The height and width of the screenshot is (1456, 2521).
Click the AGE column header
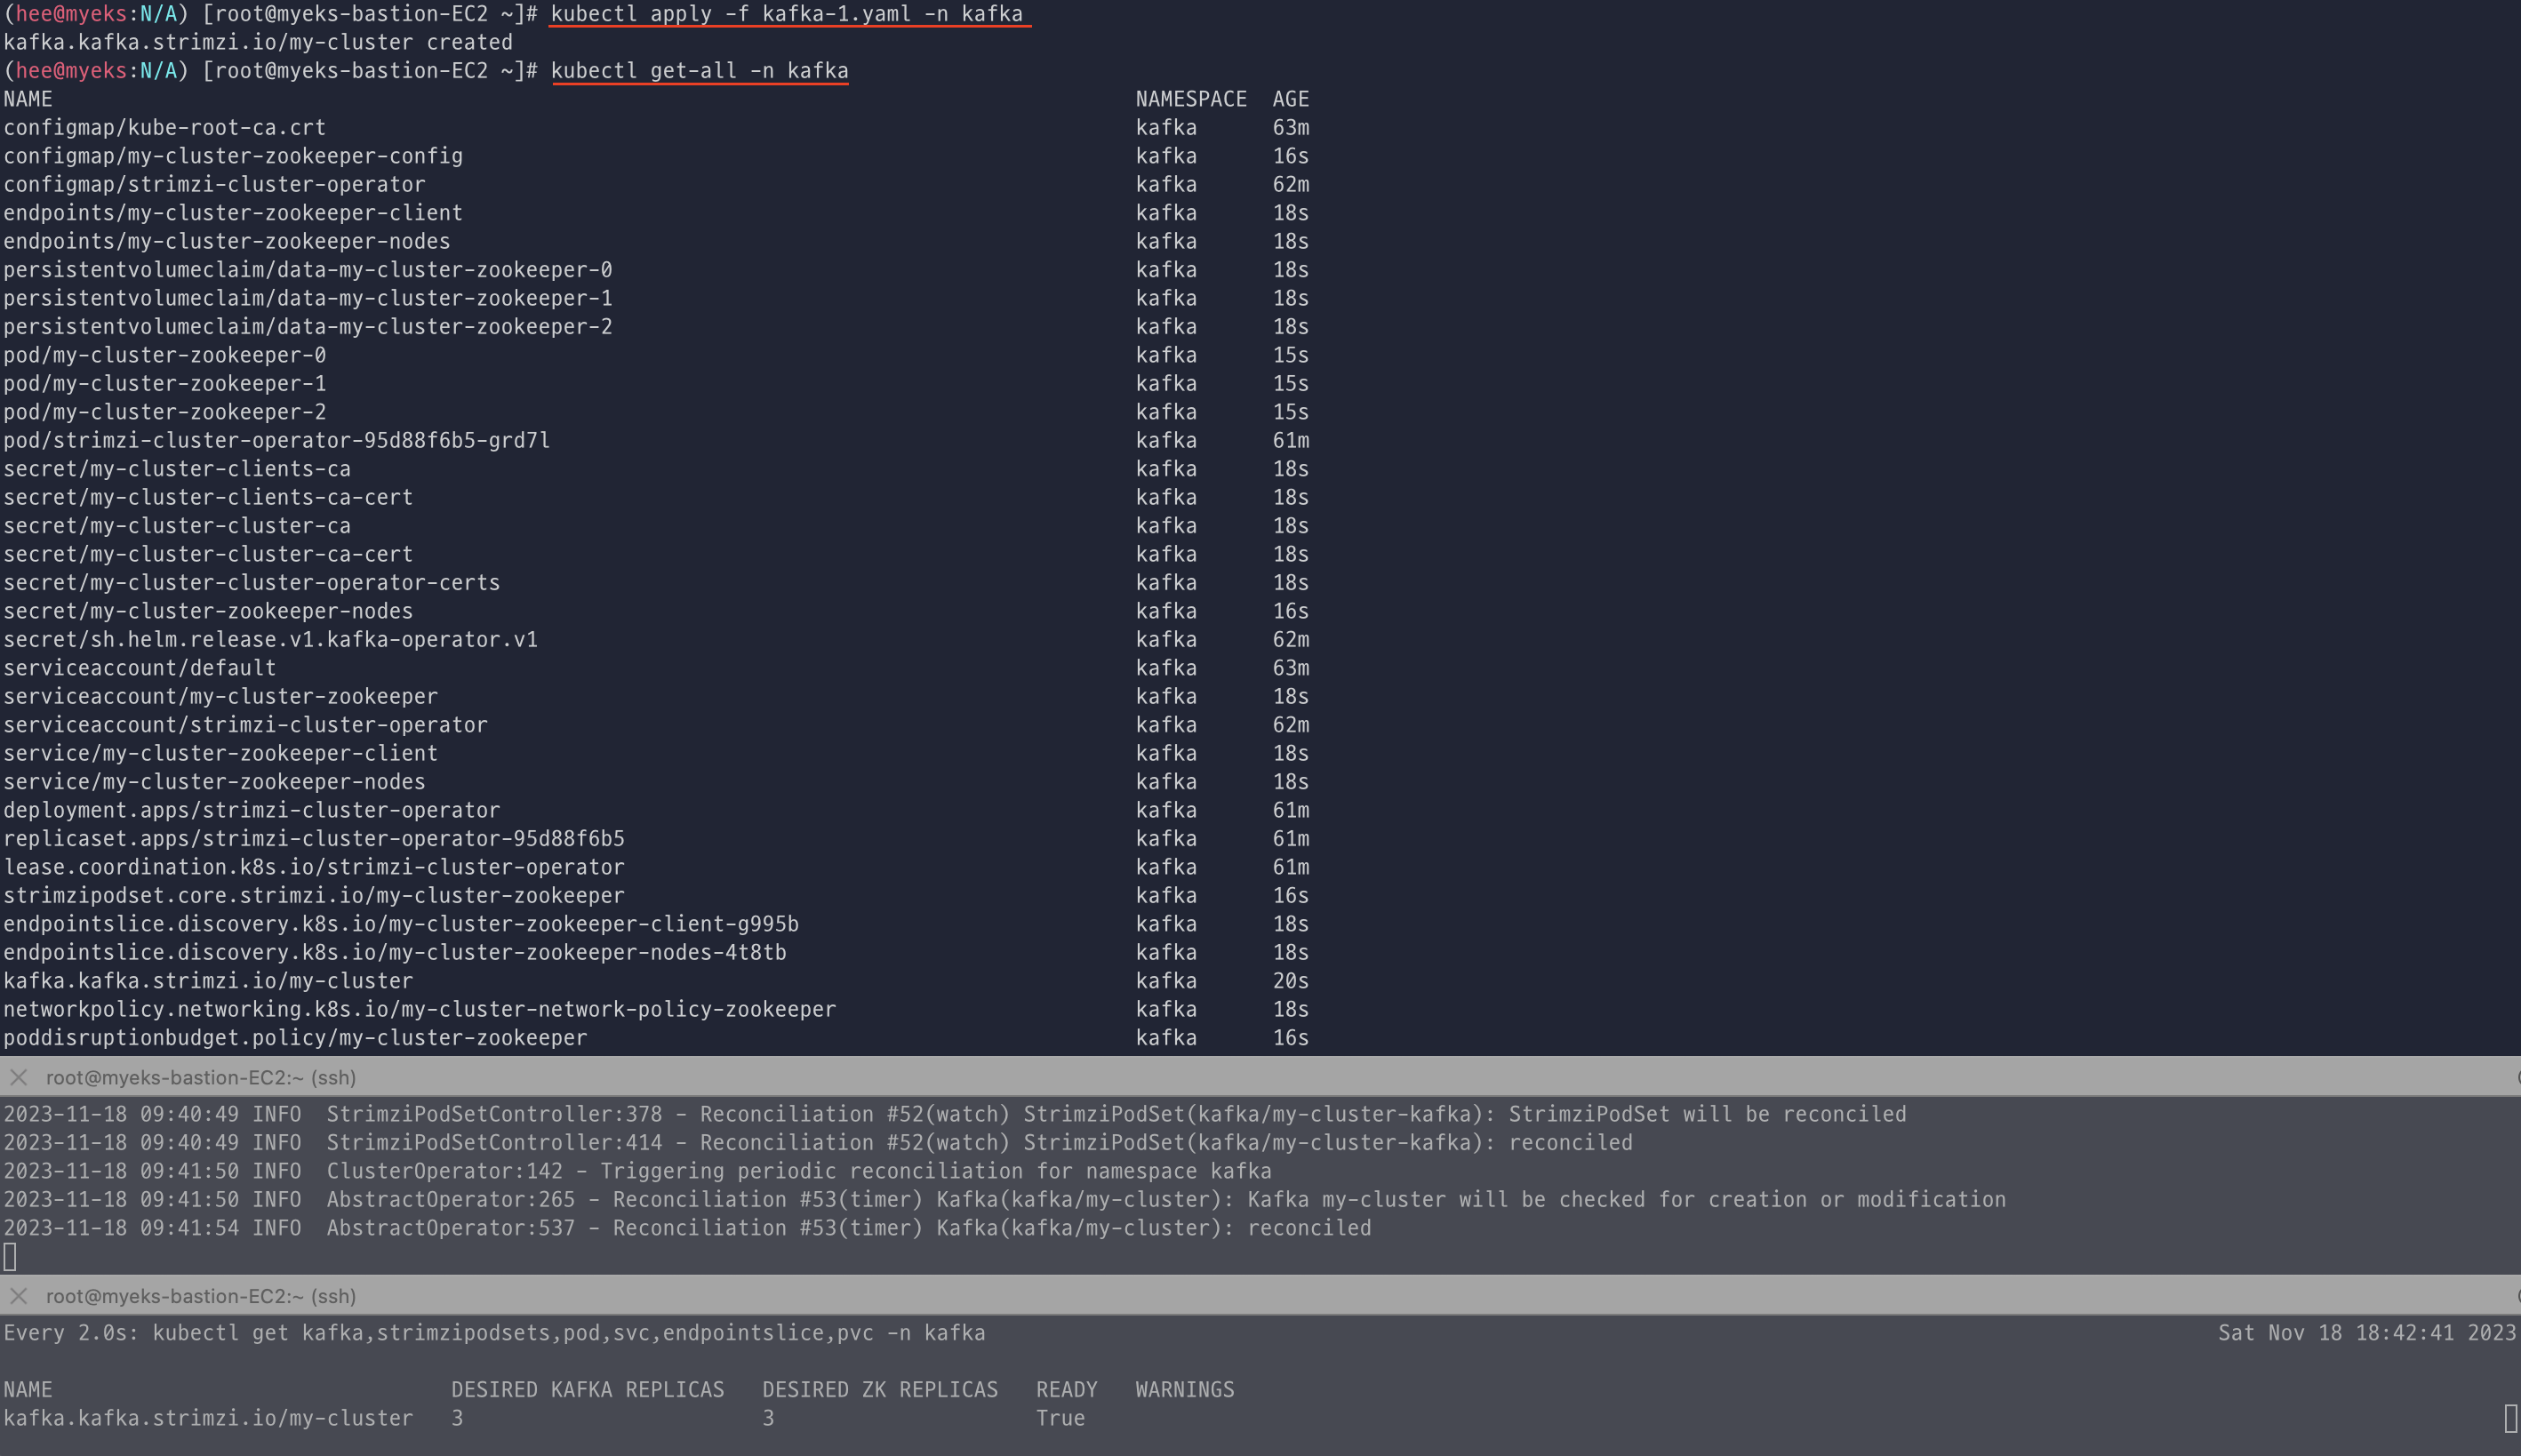click(x=1290, y=99)
